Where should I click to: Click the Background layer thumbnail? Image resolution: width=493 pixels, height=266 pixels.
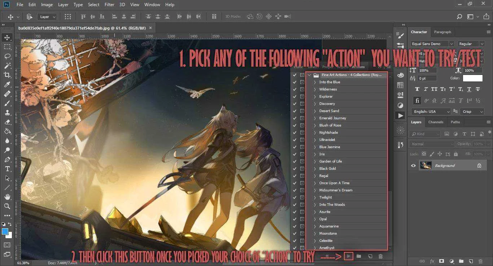426,165
